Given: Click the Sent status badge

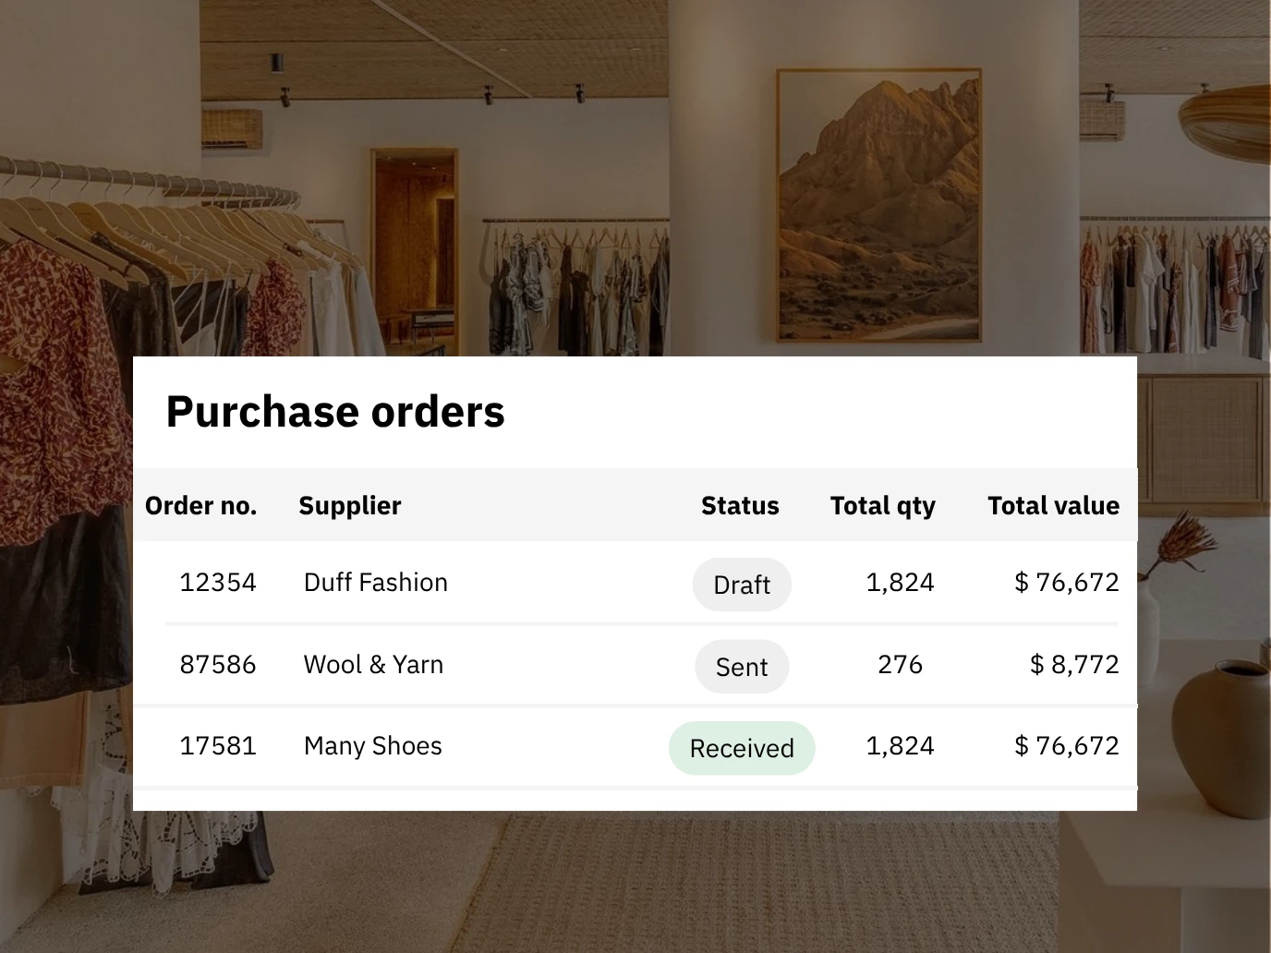Looking at the screenshot, I should [742, 667].
